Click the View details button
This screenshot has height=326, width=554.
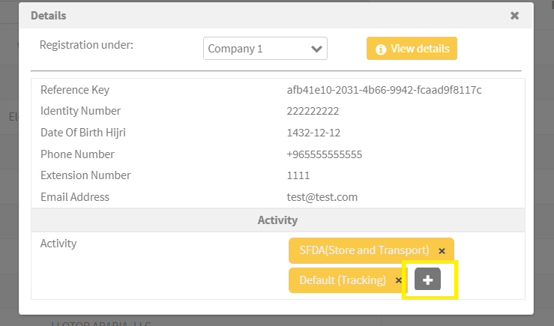point(412,49)
